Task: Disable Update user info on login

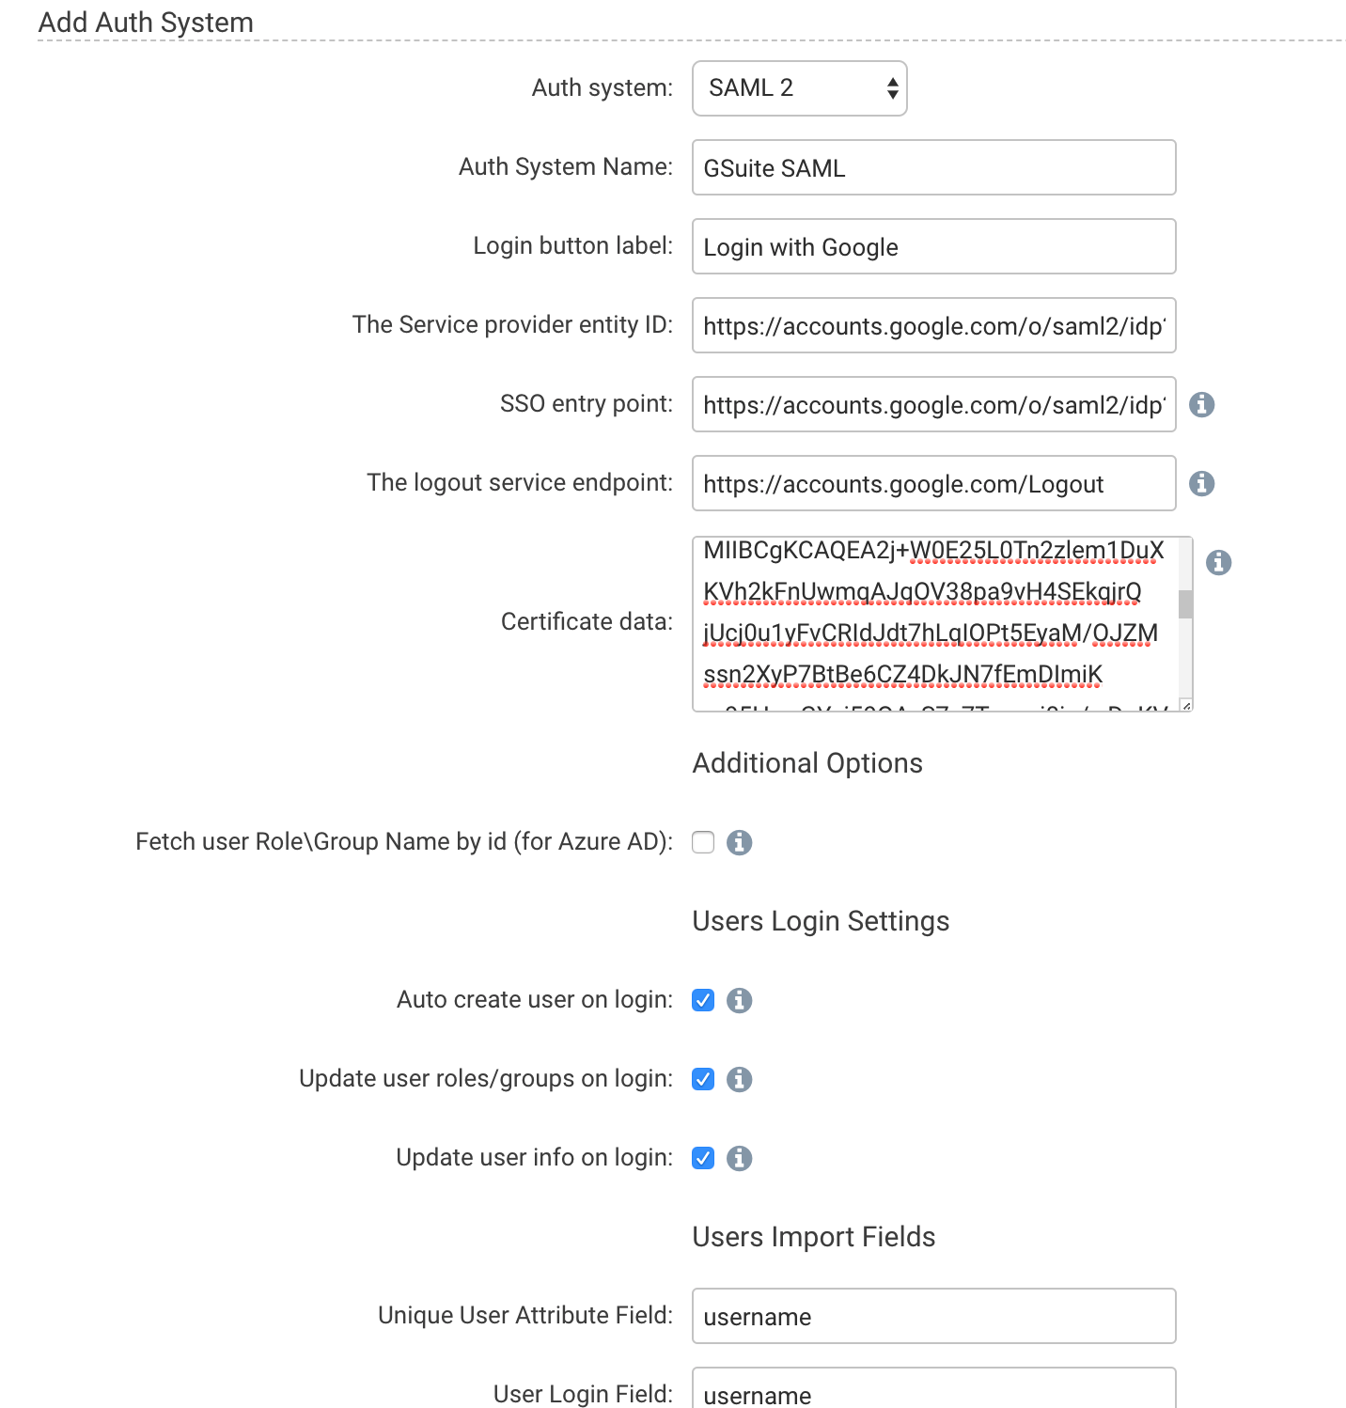Action: (703, 1158)
